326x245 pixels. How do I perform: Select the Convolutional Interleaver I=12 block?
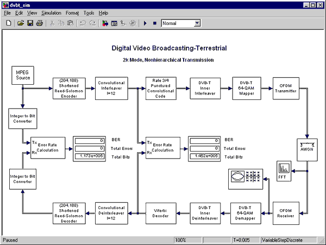[111, 89]
